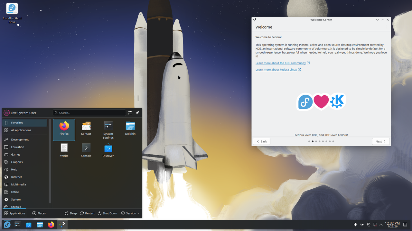Expand the hidden system tray icons arrow
Screen dimensions: 412x231
tap(381, 225)
